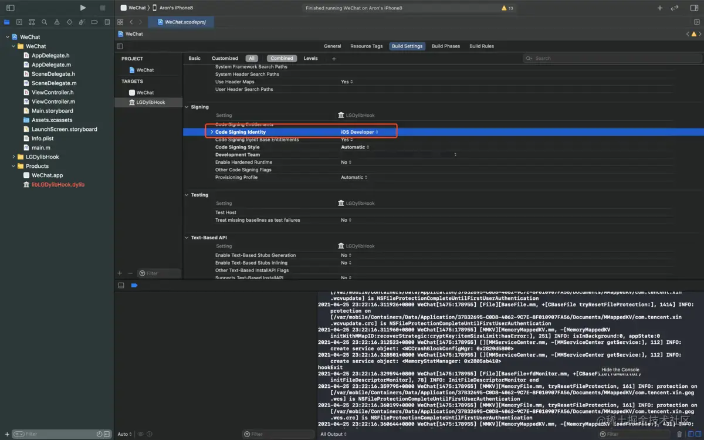Select the Basic filter

(194, 58)
